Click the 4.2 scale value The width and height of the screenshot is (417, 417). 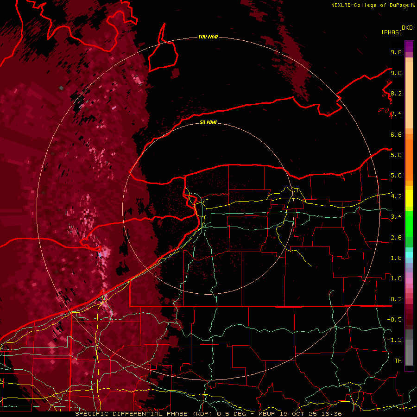[x=396, y=196]
